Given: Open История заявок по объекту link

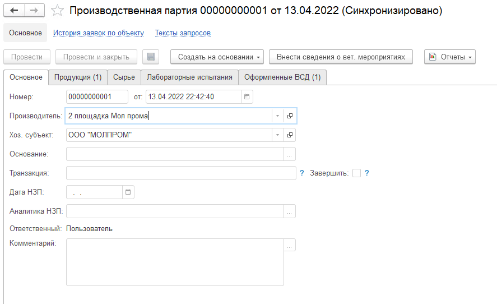Looking at the screenshot, I should point(99,33).
